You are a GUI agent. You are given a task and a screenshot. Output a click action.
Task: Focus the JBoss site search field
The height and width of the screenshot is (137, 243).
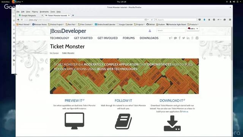(x=171, y=30)
